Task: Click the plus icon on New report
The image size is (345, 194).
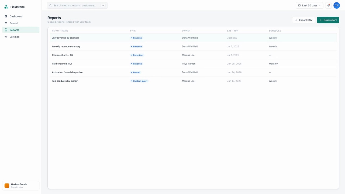Action: (321, 20)
